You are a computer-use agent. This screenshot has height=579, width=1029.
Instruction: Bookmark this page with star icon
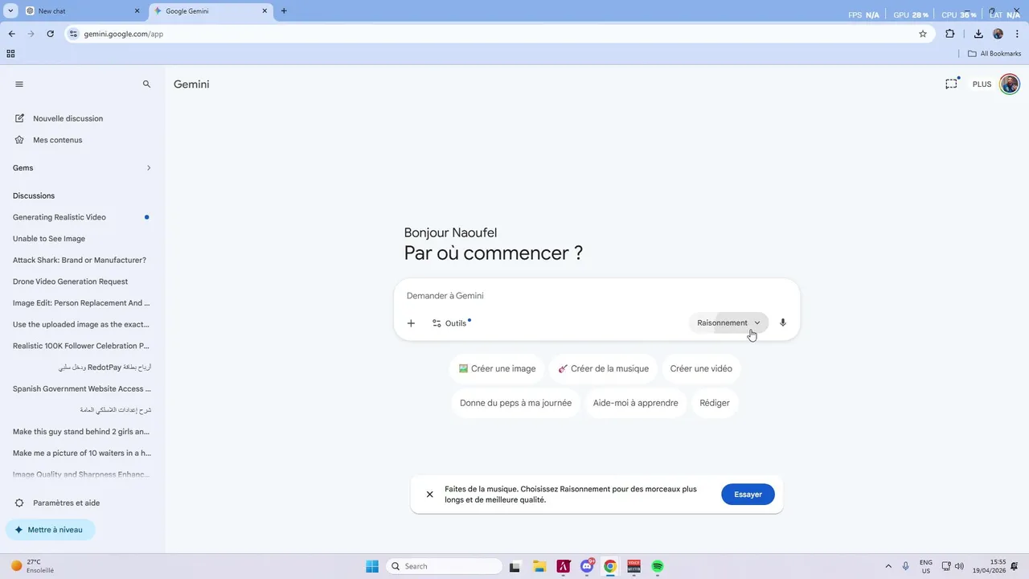click(x=923, y=34)
